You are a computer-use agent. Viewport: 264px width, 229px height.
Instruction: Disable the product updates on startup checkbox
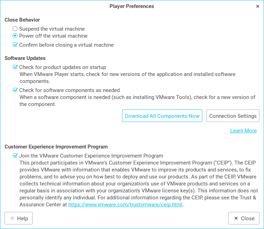(x=15, y=67)
